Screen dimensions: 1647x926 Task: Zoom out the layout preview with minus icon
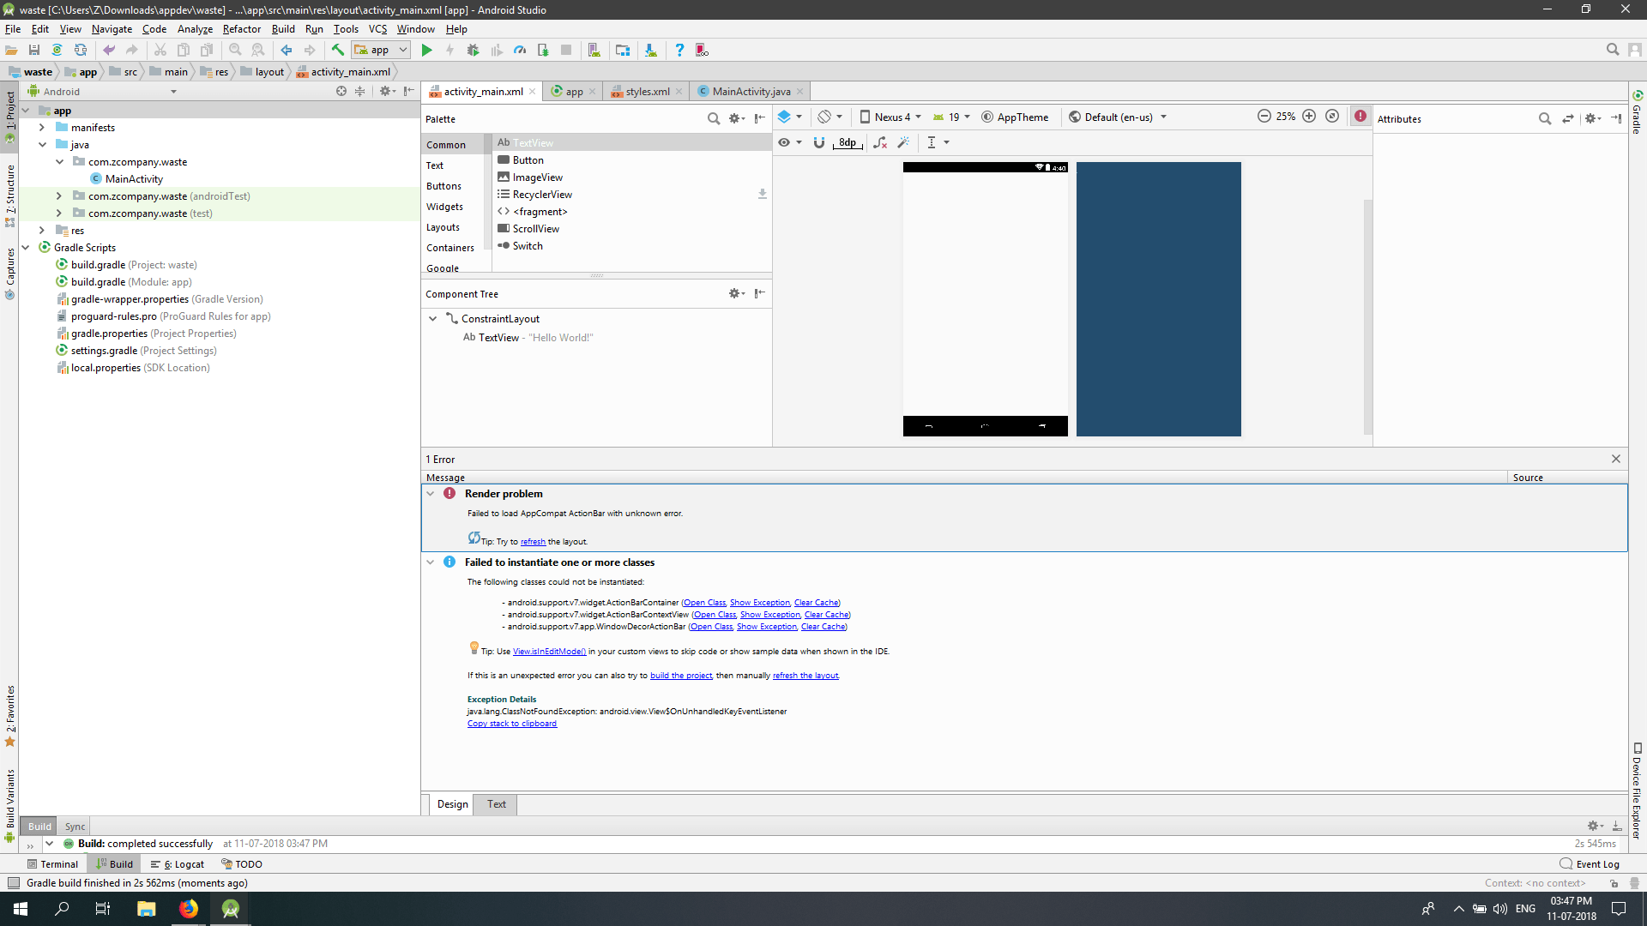(x=1264, y=117)
